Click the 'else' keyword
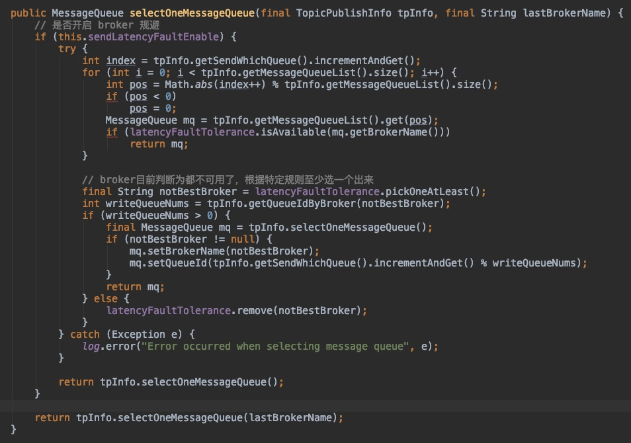The image size is (631, 443). [106, 299]
